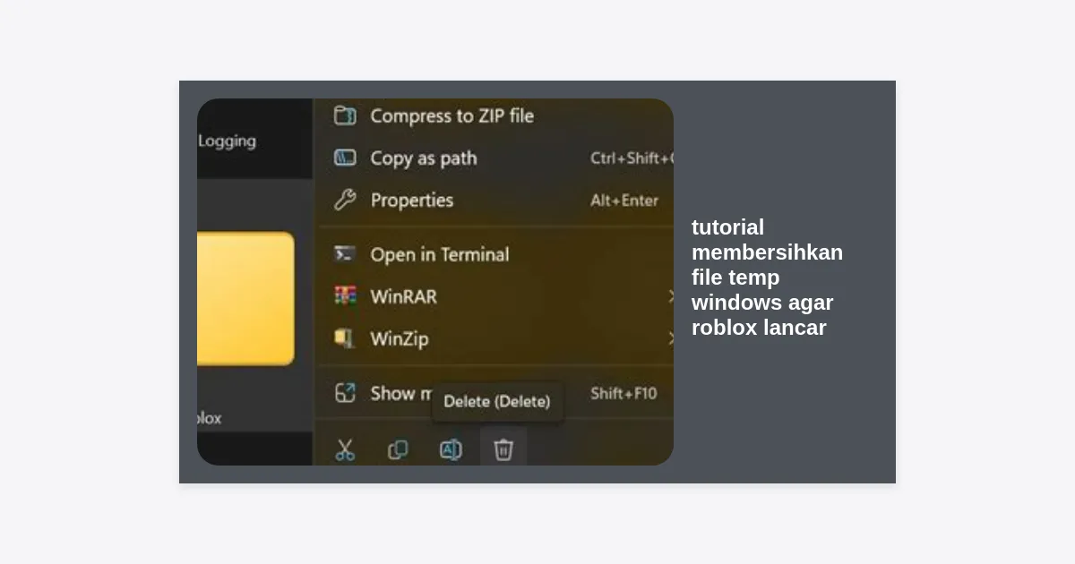Click the Compress to ZIP folder icon

[345, 115]
